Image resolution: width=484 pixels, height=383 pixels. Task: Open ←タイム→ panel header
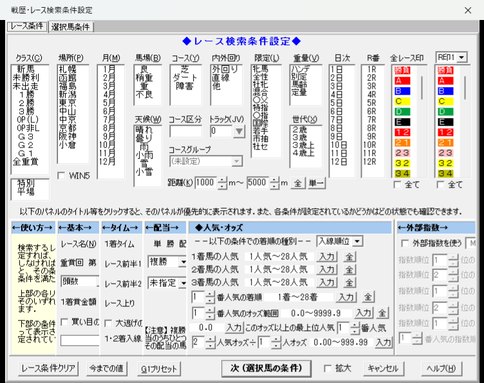pyautogui.click(x=122, y=228)
